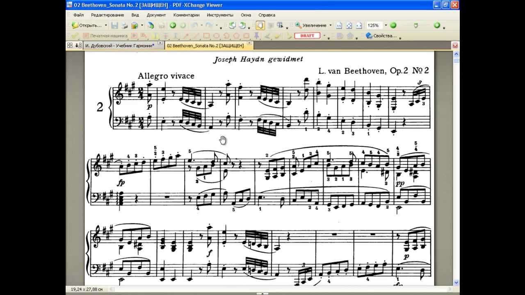The height and width of the screenshot is (295, 525).
Task: Expand the Открыть dropdown arrow
Action: (x=106, y=25)
